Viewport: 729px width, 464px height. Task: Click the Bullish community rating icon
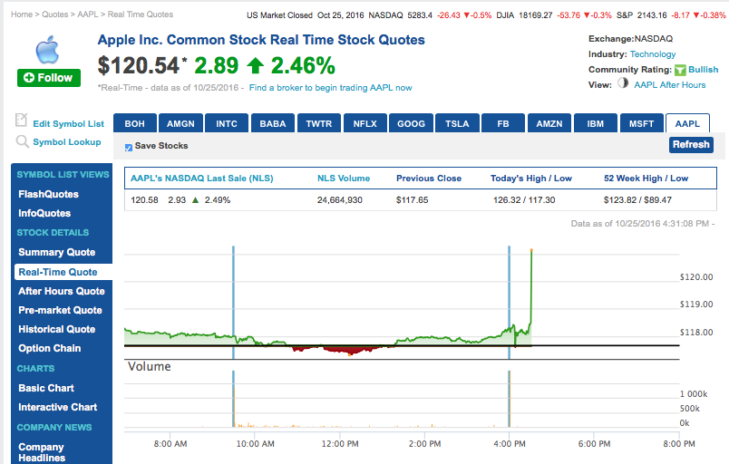pos(680,70)
